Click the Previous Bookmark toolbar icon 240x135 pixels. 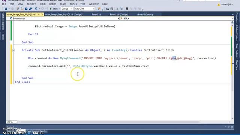click(x=131, y=9)
